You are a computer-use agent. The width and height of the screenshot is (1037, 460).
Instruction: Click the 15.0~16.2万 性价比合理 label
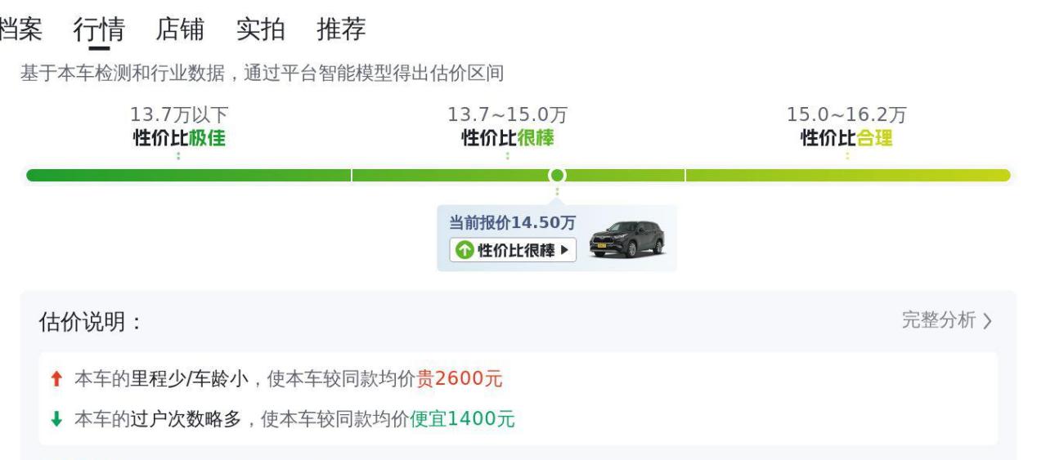(847, 127)
